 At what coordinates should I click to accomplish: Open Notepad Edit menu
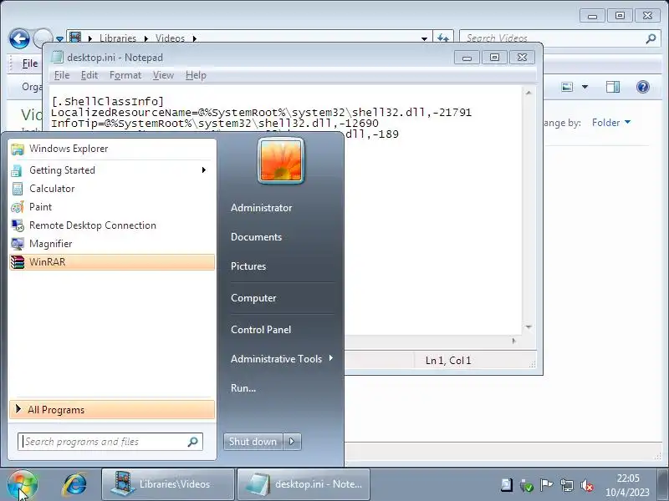pos(89,75)
